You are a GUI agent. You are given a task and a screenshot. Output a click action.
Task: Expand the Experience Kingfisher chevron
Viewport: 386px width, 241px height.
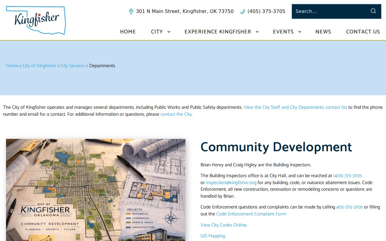click(257, 32)
